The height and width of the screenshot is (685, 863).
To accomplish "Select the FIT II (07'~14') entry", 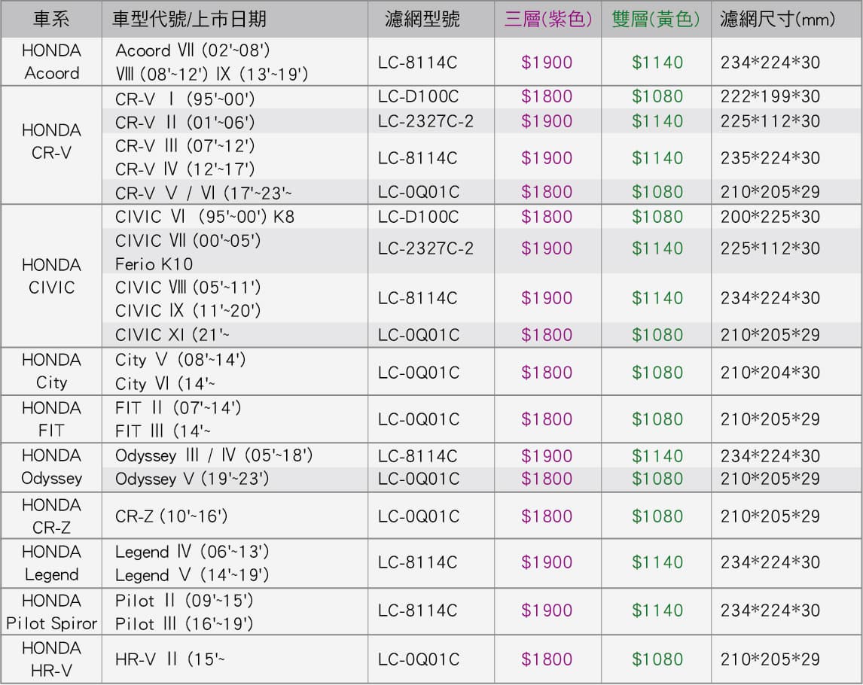I will pyautogui.click(x=178, y=408).
